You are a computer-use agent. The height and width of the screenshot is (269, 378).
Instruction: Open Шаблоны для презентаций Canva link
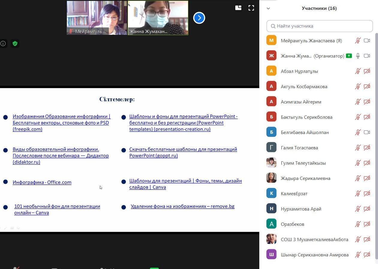pos(186,184)
